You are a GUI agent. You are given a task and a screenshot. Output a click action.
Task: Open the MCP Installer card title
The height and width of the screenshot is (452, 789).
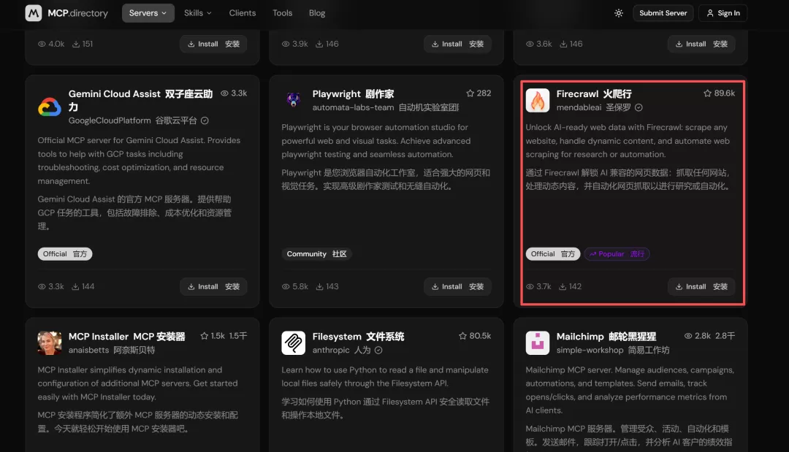[127, 337]
